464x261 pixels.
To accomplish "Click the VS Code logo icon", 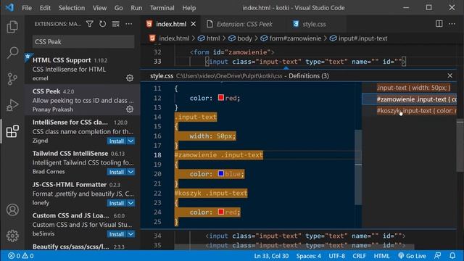I will 9,8.
